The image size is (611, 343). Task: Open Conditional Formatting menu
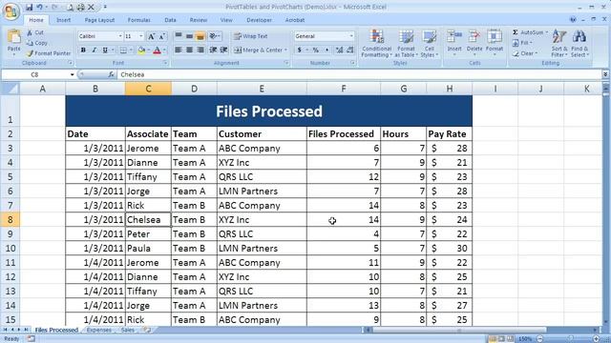[x=376, y=43]
